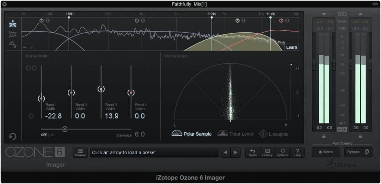The width and height of the screenshot is (381, 184).
Task: Open Options settings
Action: (x=282, y=153)
